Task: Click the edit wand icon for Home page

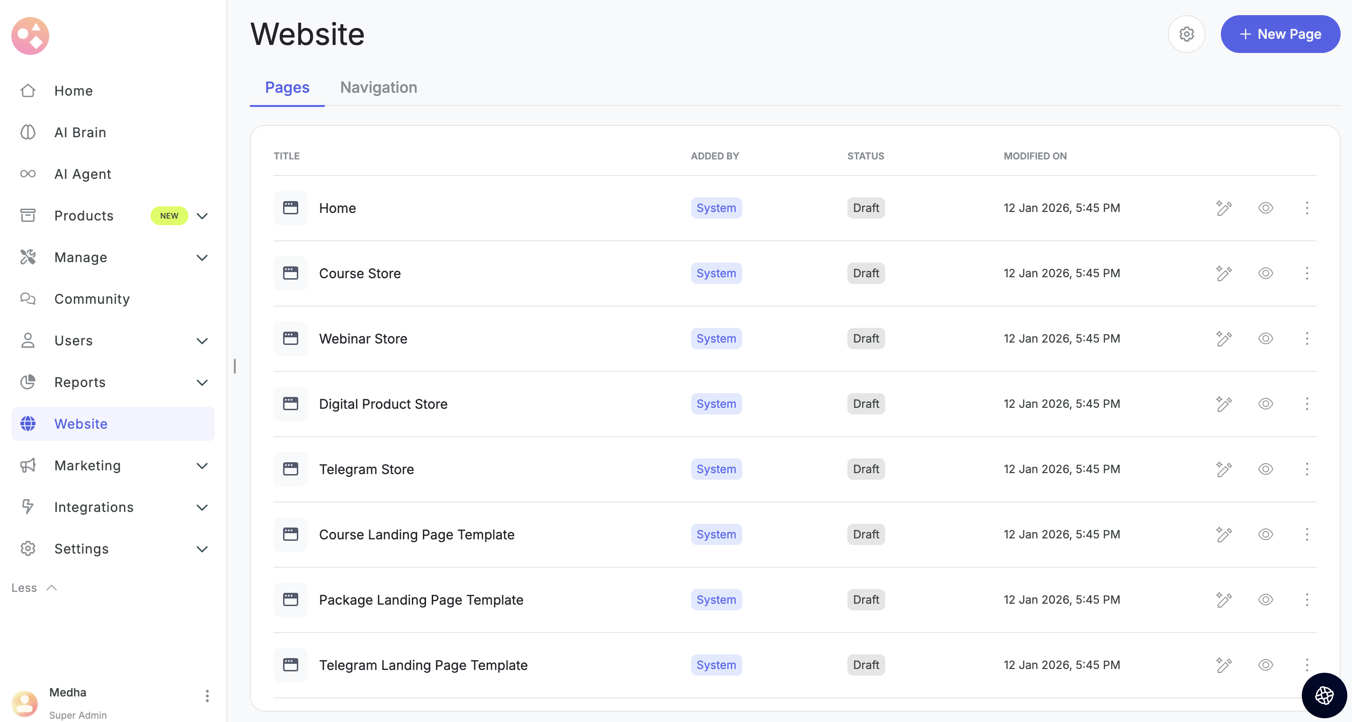Action: point(1223,208)
